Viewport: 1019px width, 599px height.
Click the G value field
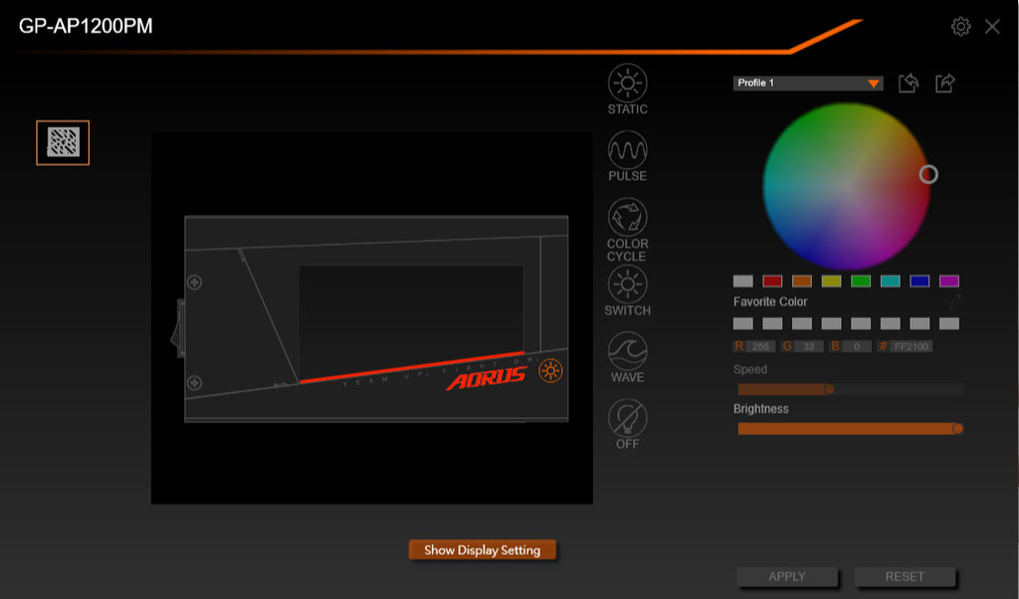point(808,346)
